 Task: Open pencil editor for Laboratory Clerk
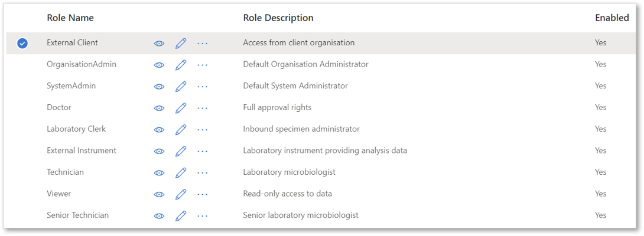coord(181,129)
